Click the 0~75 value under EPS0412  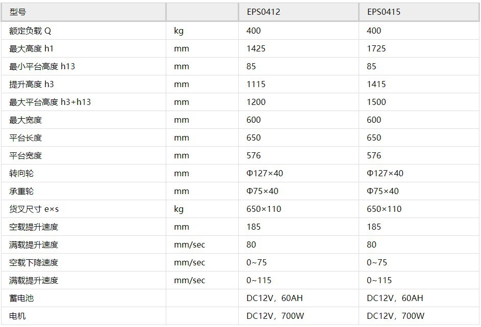pos(257,262)
